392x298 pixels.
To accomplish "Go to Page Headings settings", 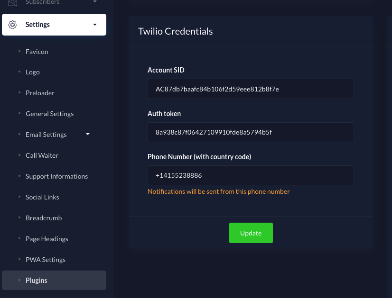I will [x=47, y=239].
